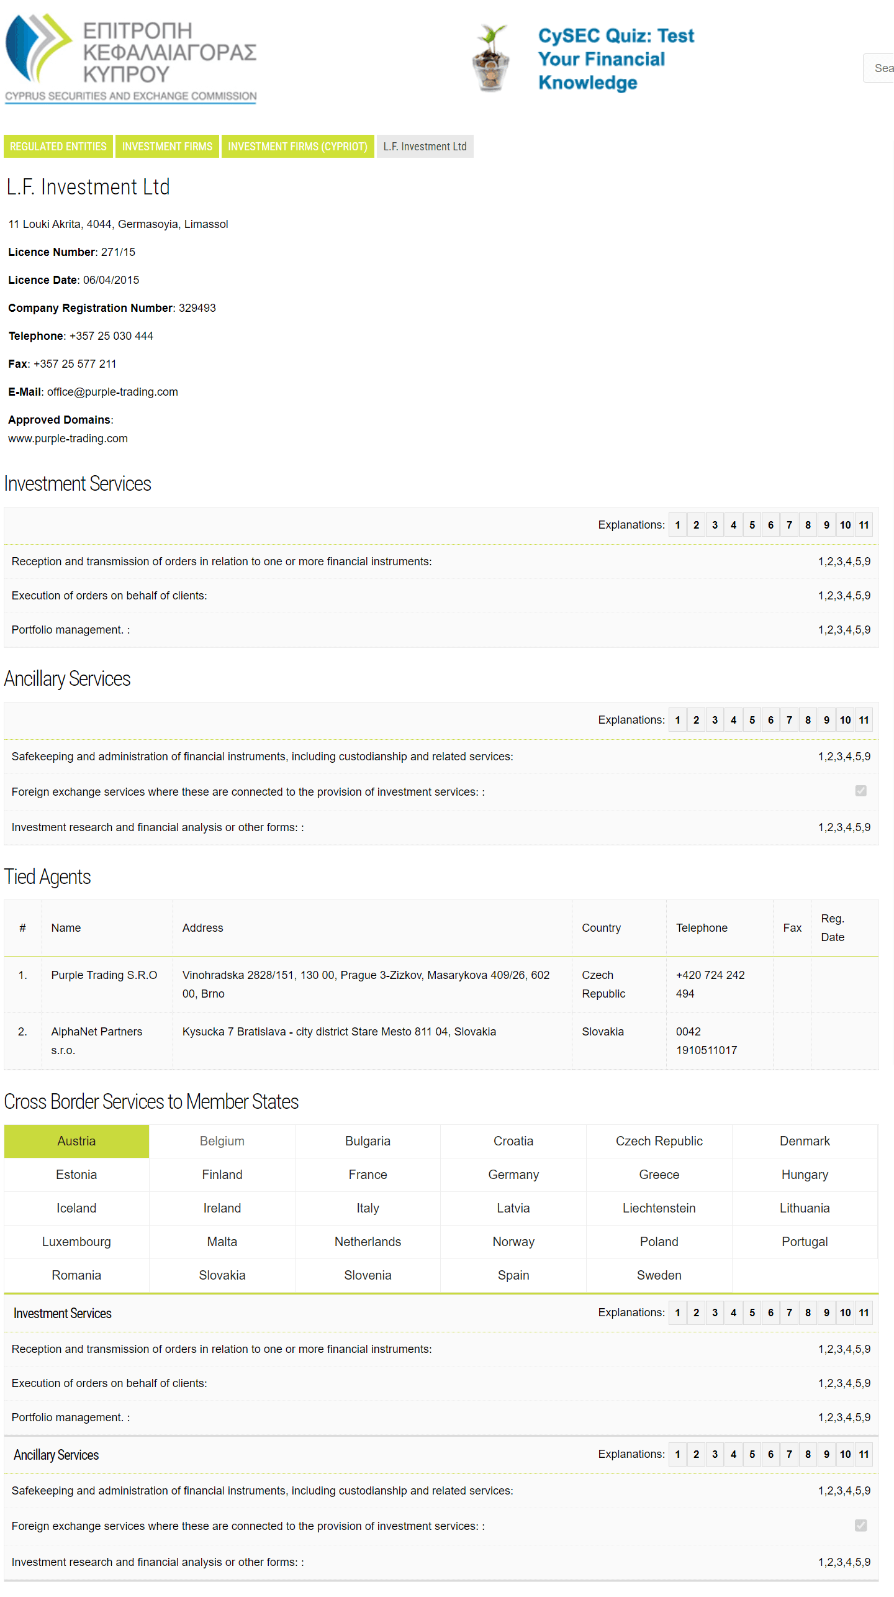This screenshot has width=894, height=1597.
Task: Show explanation 2 in cross-border Investment Services
Action: coord(696,1313)
